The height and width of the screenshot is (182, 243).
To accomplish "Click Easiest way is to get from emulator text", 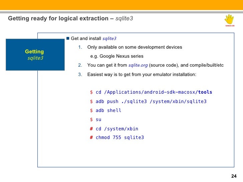I will pos(142,75).
